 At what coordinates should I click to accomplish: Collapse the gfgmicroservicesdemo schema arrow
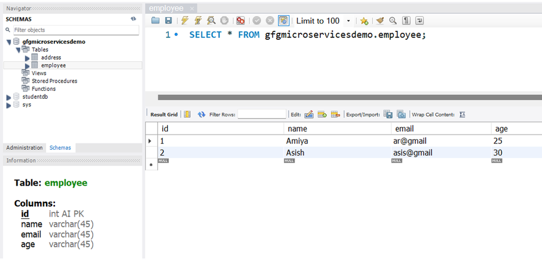coord(9,42)
